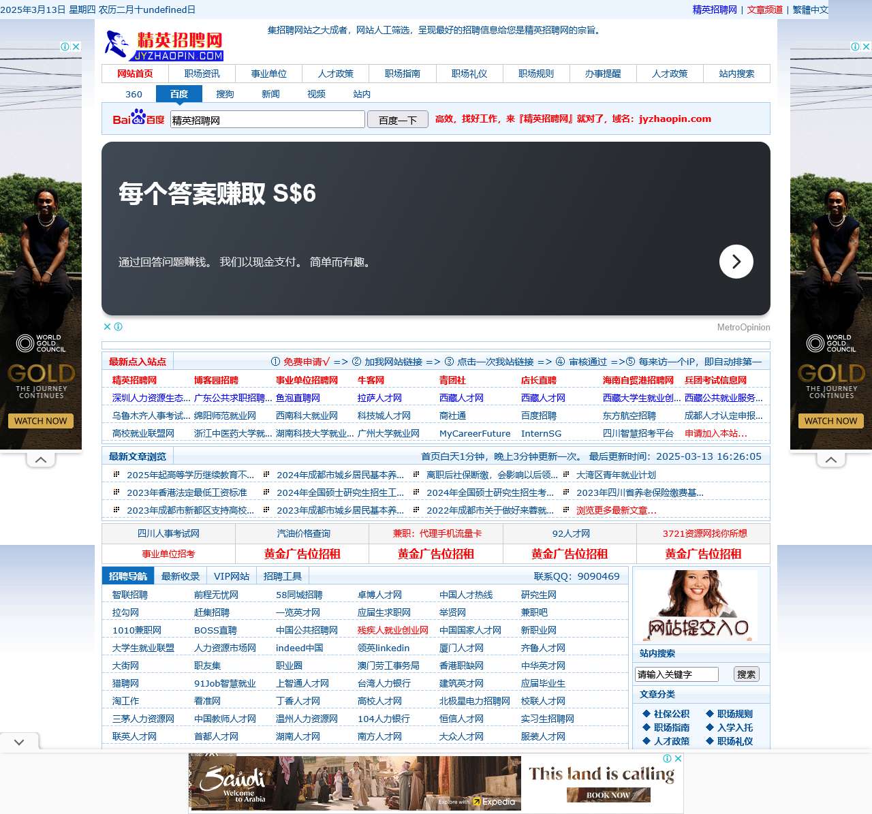Open AdChoices info icon on bottom Saudi ad
This screenshot has width=872, height=814.
(668, 758)
